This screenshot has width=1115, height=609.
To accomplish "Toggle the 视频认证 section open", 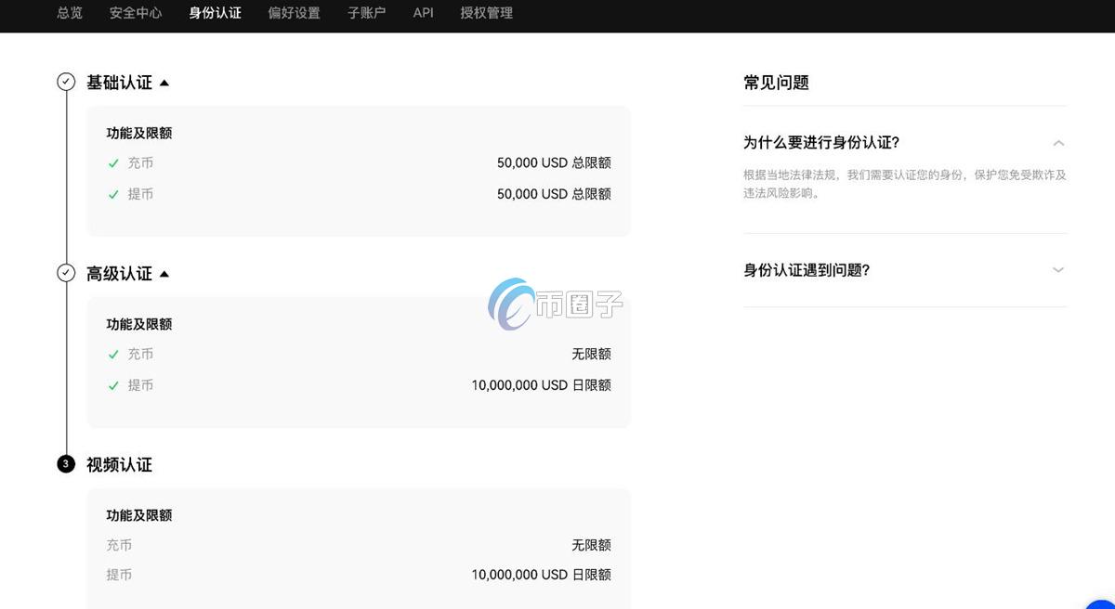I will 119,464.
